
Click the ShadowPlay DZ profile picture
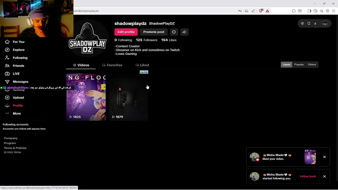click(x=87, y=39)
